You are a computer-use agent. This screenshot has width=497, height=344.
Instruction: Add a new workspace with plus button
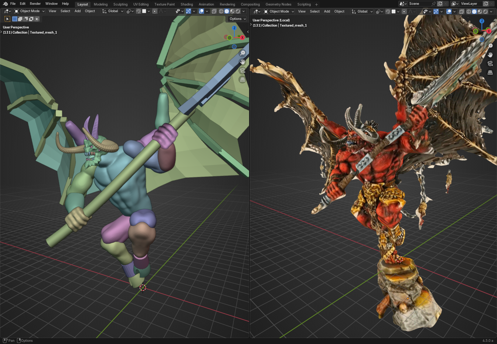316,4
